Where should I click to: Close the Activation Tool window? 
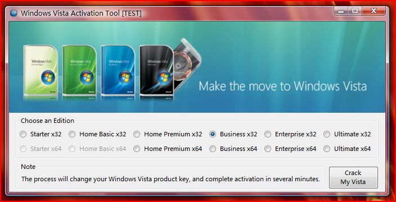tap(373, 11)
